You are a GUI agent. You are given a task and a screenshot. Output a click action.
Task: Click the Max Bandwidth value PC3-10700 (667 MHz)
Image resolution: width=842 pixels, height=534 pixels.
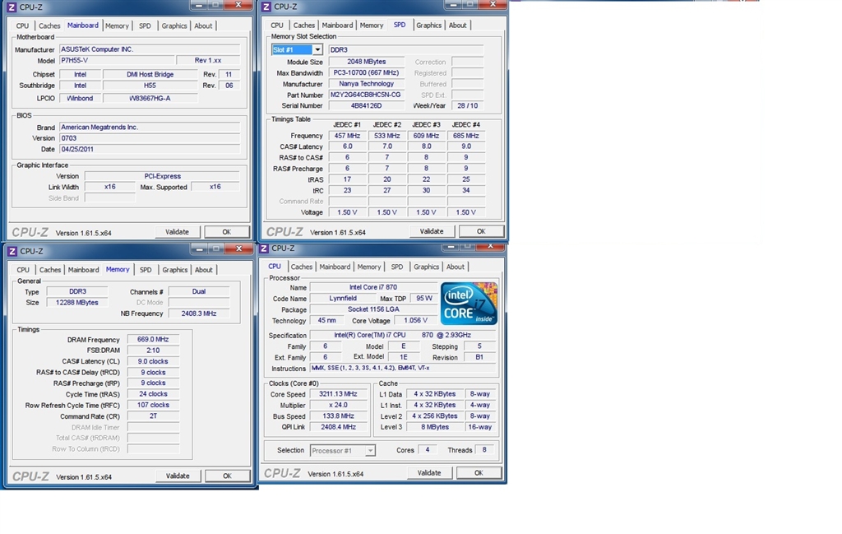click(366, 72)
